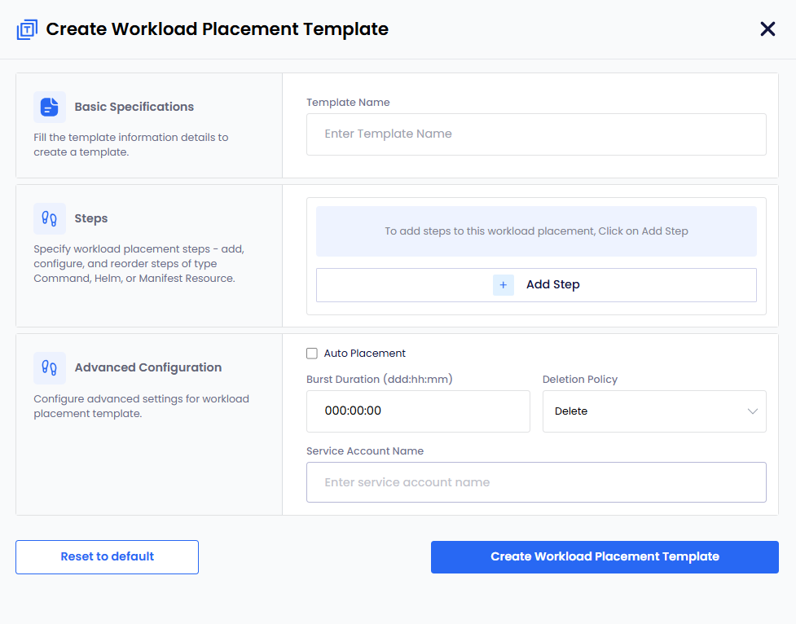Viewport: 796px width, 624px height.
Task: Click the info banner about adding steps
Action: pyautogui.click(x=536, y=231)
